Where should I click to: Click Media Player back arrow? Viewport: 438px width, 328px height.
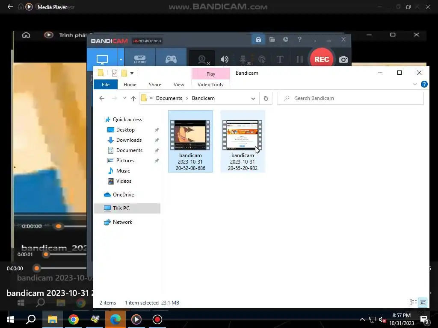tap(10, 7)
